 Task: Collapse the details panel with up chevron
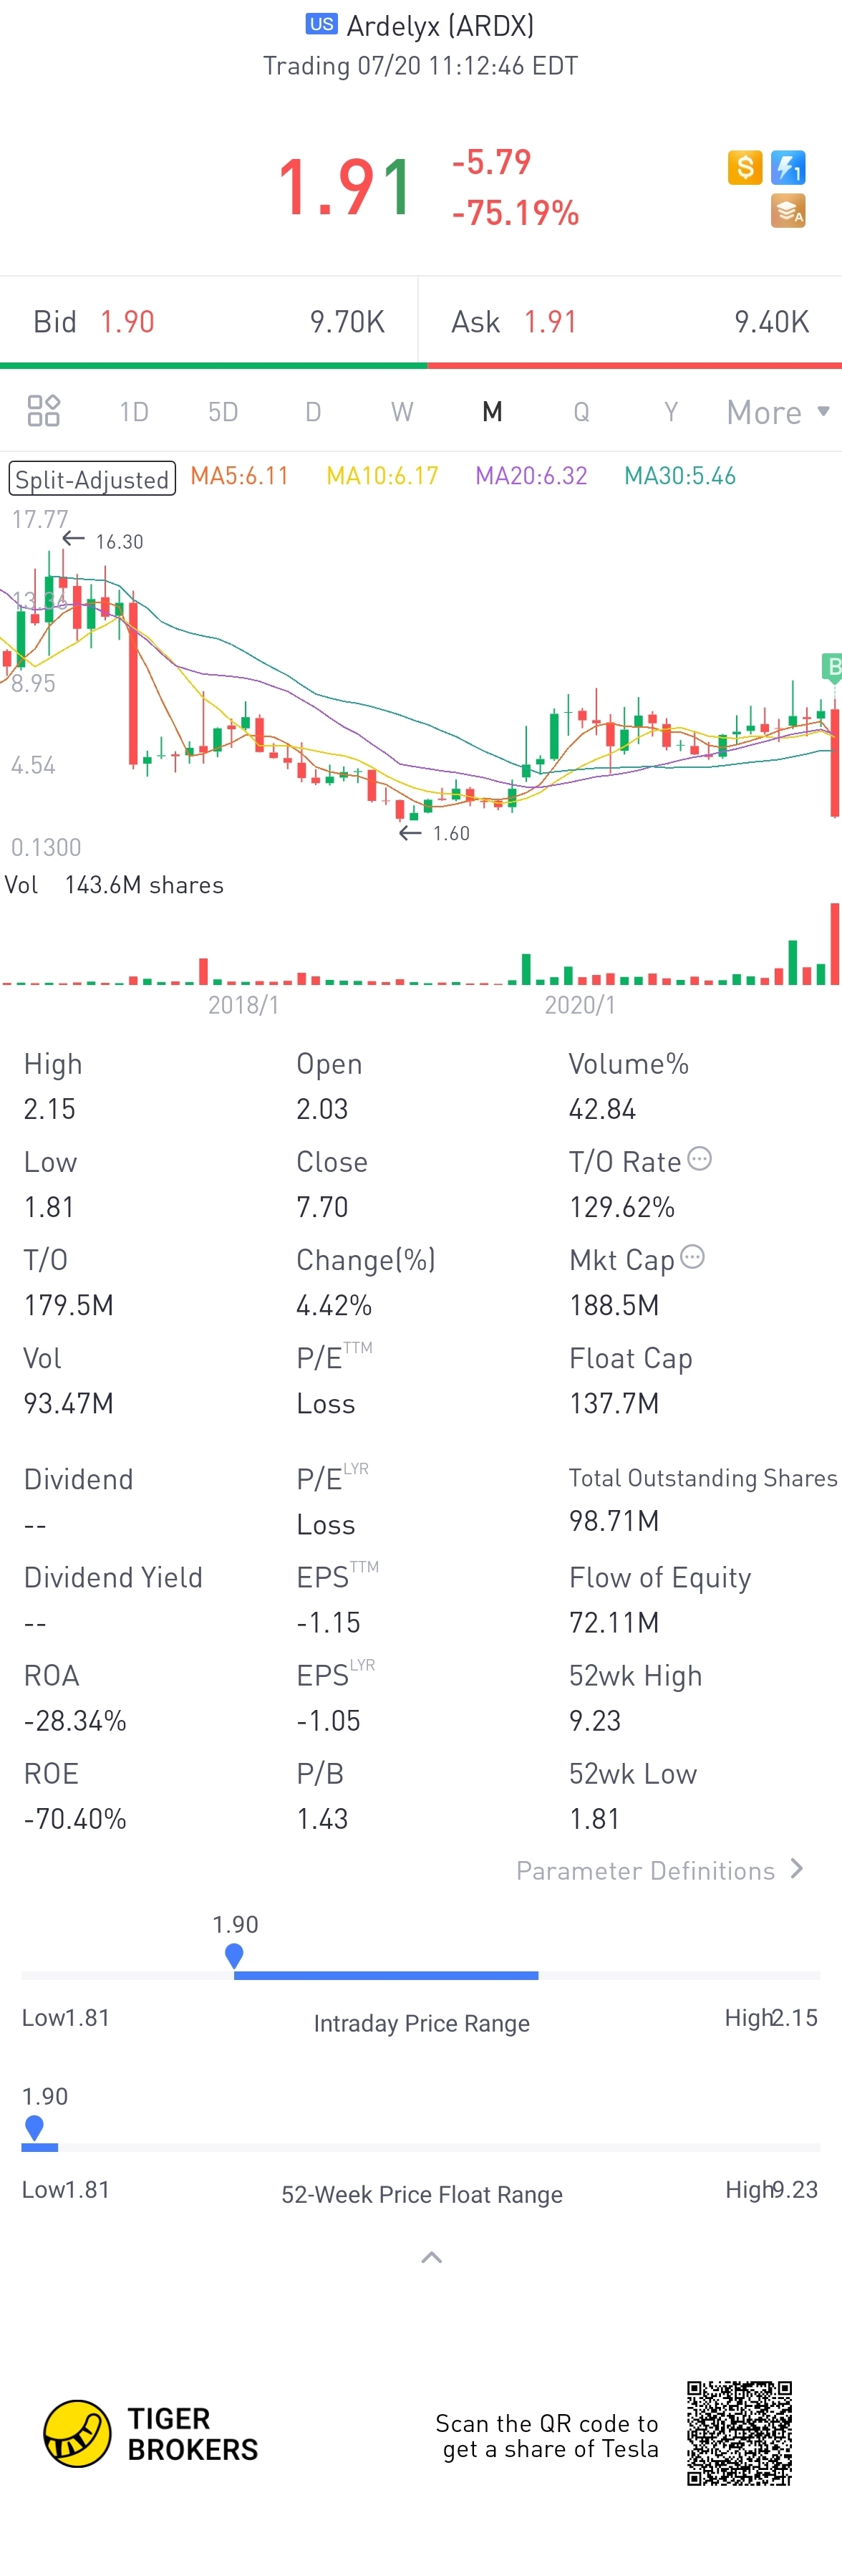(431, 2257)
